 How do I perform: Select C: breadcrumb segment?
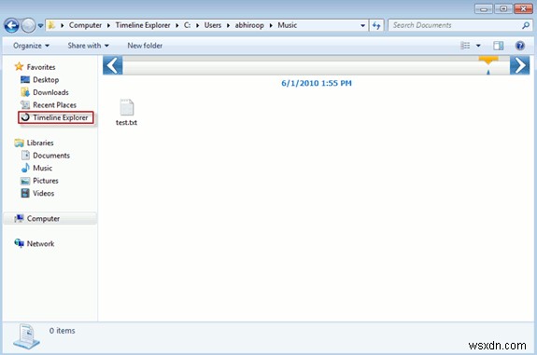pos(187,25)
